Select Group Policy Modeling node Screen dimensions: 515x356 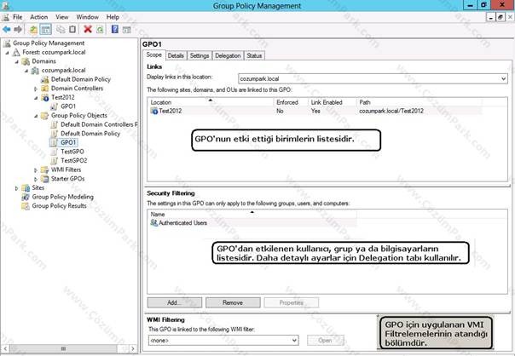click(62, 197)
